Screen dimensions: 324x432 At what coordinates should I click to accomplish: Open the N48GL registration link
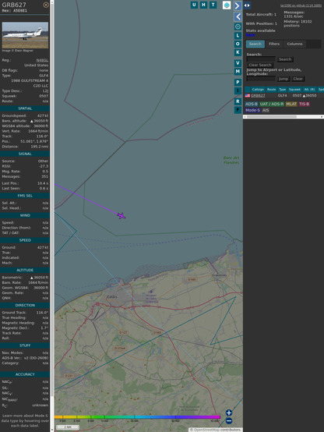tap(42, 60)
